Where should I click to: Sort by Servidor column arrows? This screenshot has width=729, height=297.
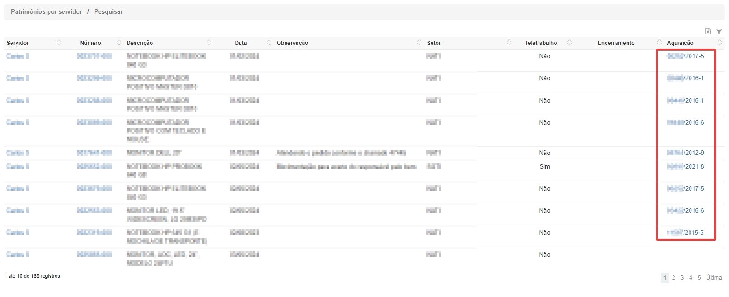59,43
